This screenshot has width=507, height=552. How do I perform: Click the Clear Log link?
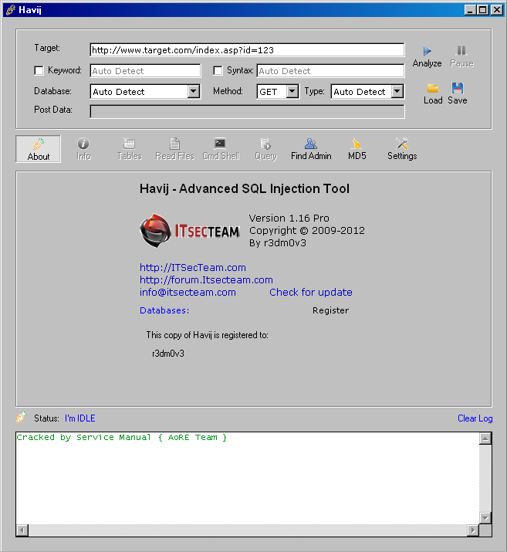click(x=475, y=418)
